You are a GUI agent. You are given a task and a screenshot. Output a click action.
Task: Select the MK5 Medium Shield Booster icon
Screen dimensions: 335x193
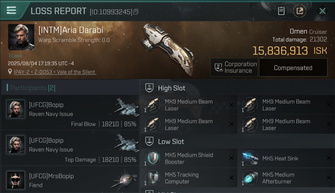pyautogui.click(x=153, y=158)
